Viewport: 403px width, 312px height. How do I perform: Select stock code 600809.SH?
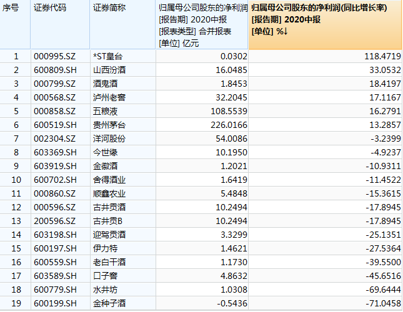point(55,70)
